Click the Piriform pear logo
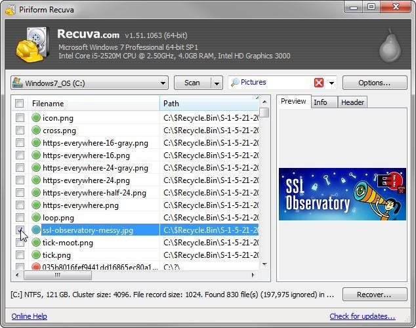This screenshot has width=416, height=328. pos(390,46)
